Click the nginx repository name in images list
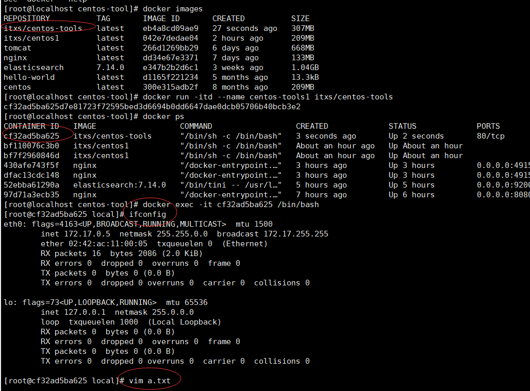 15,58
